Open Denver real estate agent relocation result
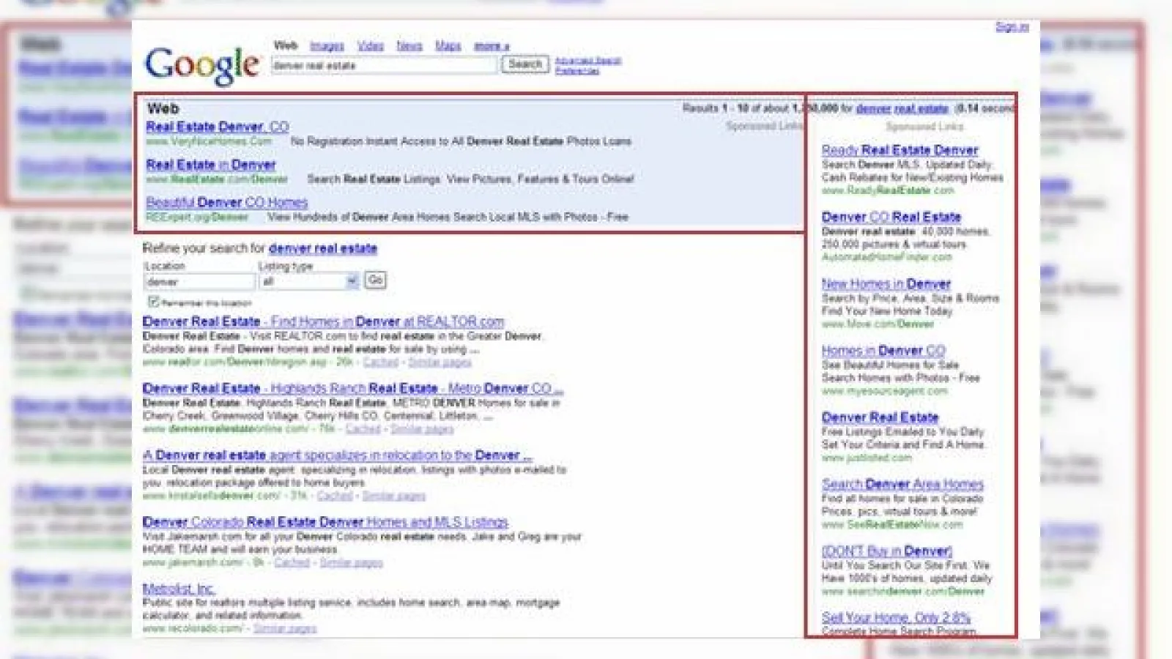 pos(337,455)
